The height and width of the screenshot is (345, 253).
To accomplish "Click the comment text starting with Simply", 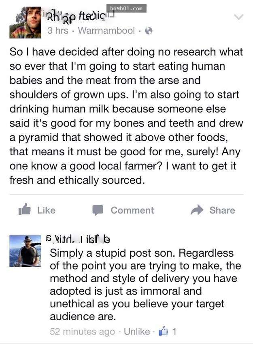I will [x=145, y=285].
